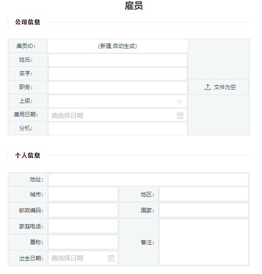The image size is (262, 274).
Task: Select the 分机 input field
Action: [118, 128]
